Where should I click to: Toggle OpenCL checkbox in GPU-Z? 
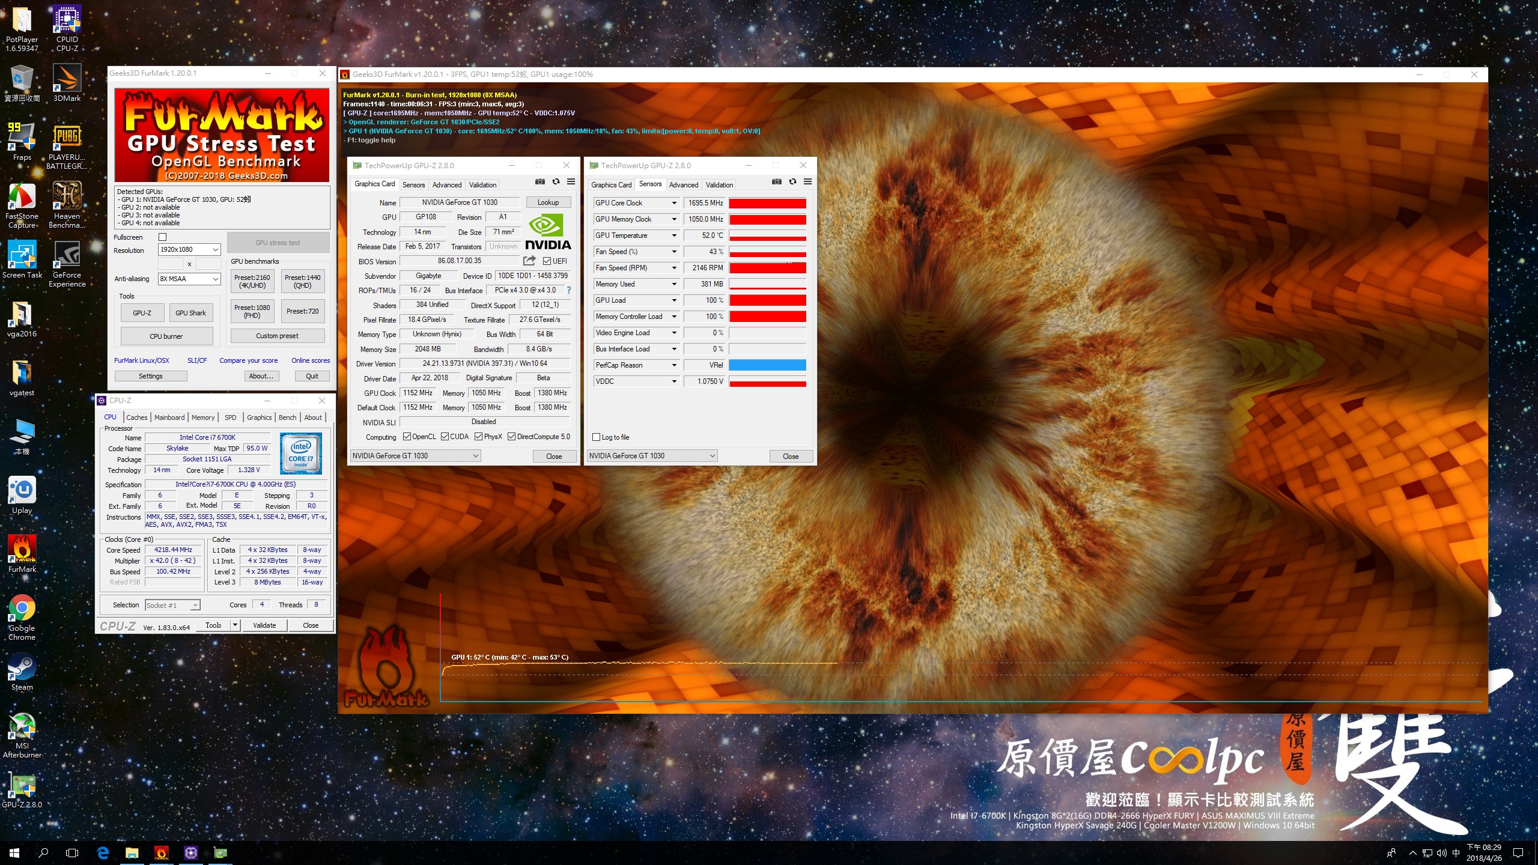407,437
